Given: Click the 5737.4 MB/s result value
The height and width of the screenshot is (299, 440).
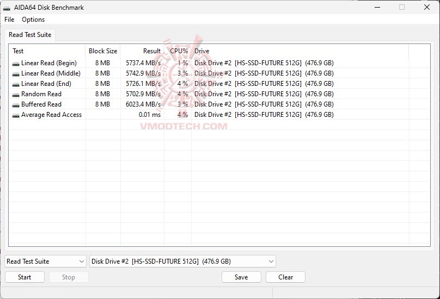Looking at the screenshot, I should click(x=143, y=63).
